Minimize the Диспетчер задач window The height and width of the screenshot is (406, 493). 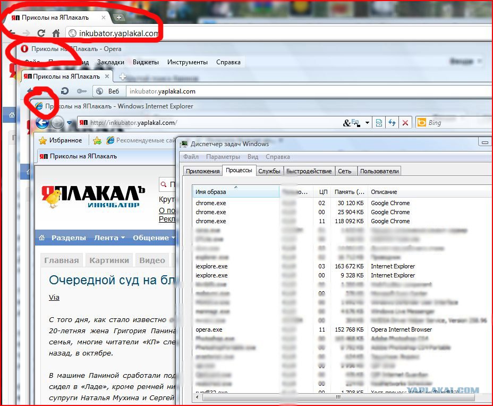pos(485,142)
